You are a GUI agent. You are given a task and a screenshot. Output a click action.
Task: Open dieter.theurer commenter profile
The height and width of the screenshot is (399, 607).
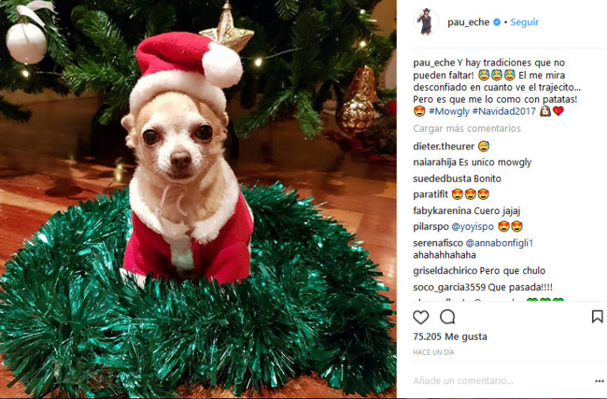pyautogui.click(x=443, y=146)
